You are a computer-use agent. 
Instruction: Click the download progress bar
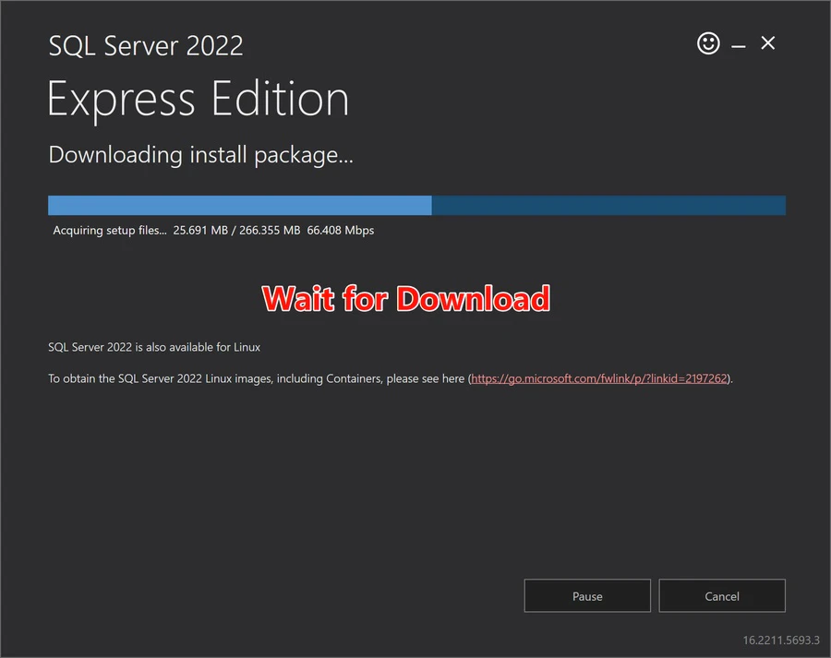(x=416, y=206)
